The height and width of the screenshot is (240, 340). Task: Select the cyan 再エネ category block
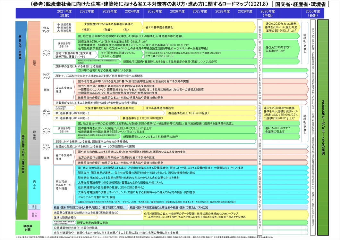[34, 185]
